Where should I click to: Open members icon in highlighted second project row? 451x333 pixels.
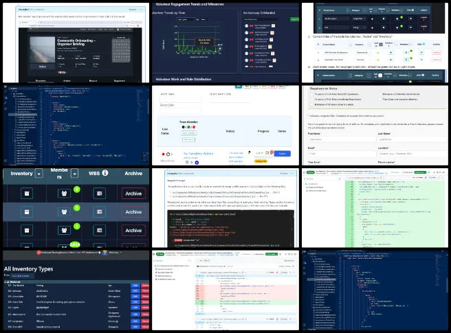64,211
